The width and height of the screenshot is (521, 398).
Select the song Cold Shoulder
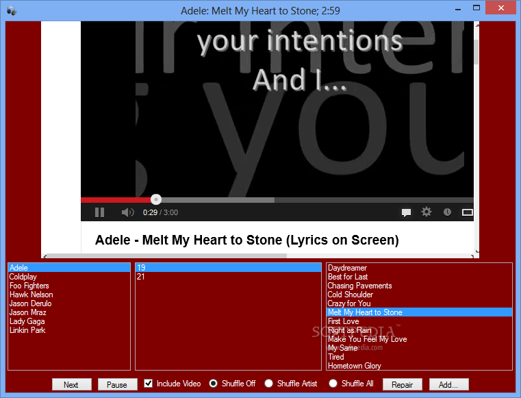tap(419, 295)
